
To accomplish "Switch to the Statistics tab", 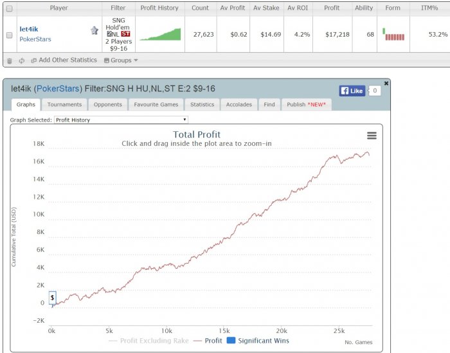I will tap(203, 104).
